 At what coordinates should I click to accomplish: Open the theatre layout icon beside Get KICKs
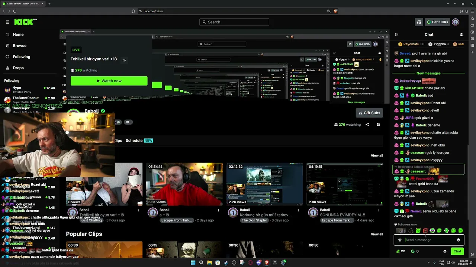click(x=419, y=22)
